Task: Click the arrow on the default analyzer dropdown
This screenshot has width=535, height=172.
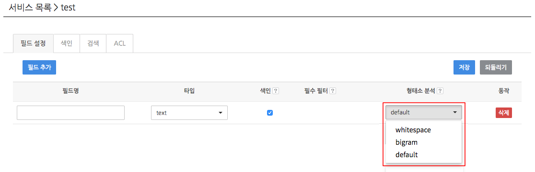Action: (455, 112)
